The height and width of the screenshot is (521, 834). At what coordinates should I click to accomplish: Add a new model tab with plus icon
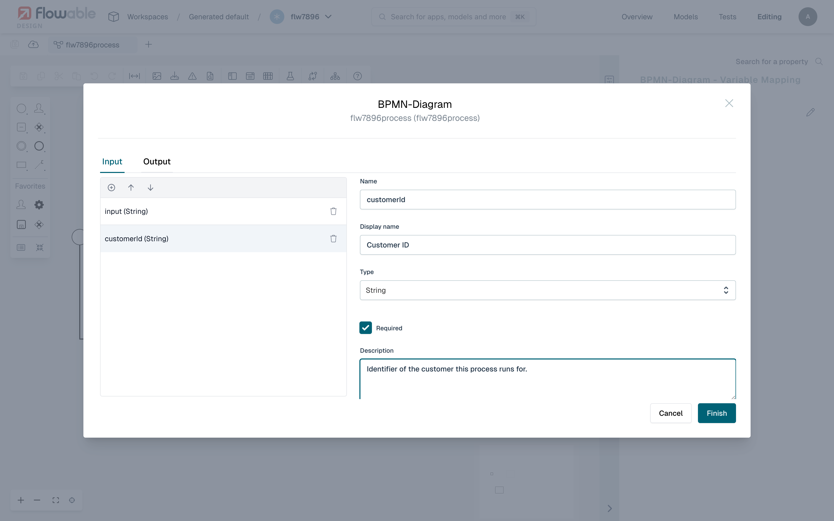[149, 45]
